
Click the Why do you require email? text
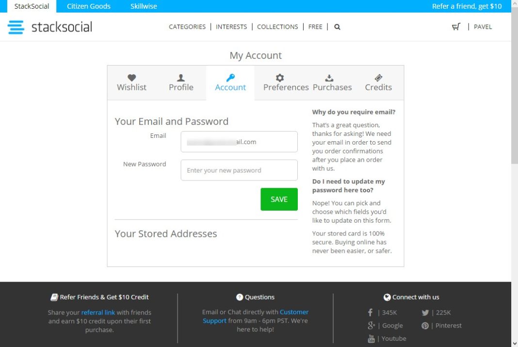[354, 112]
